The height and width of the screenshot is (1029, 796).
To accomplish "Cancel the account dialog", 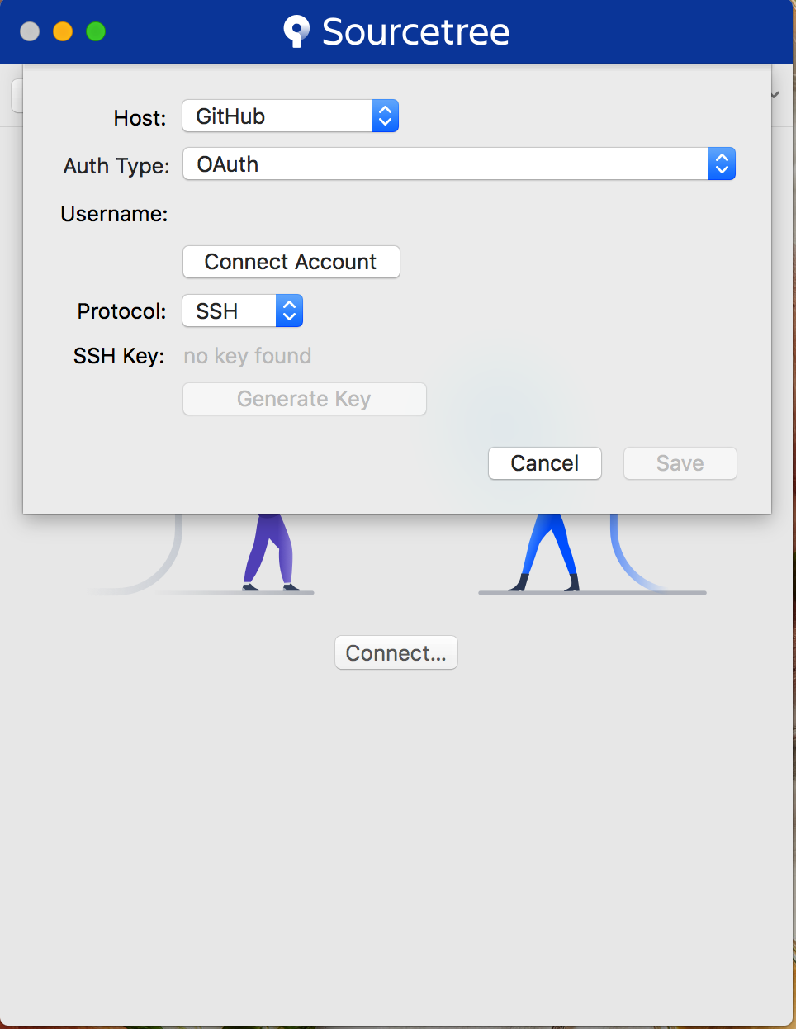I will [545, 463].
